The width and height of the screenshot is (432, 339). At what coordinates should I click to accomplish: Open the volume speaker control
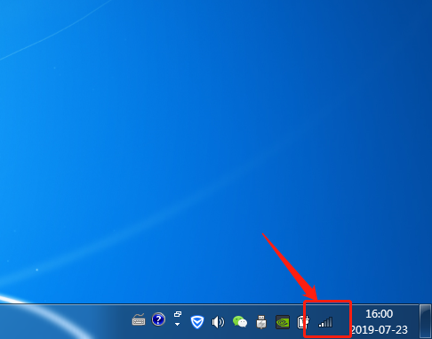point(218,322)
